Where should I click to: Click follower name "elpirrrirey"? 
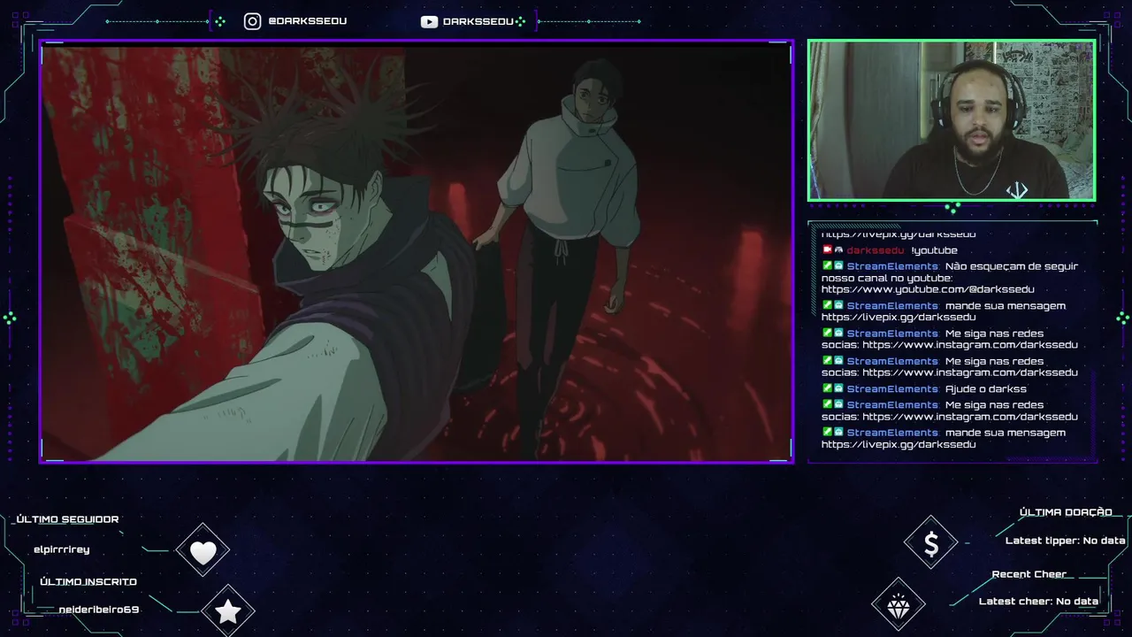tap(61, 549)
